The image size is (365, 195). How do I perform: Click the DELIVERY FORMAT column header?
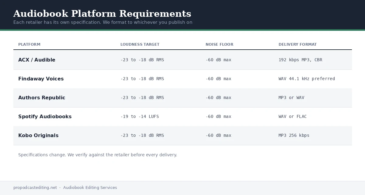pos(297,44)
